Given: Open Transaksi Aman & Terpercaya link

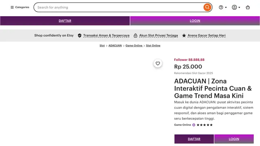Looking at the screenshot, I should (106, 35).
